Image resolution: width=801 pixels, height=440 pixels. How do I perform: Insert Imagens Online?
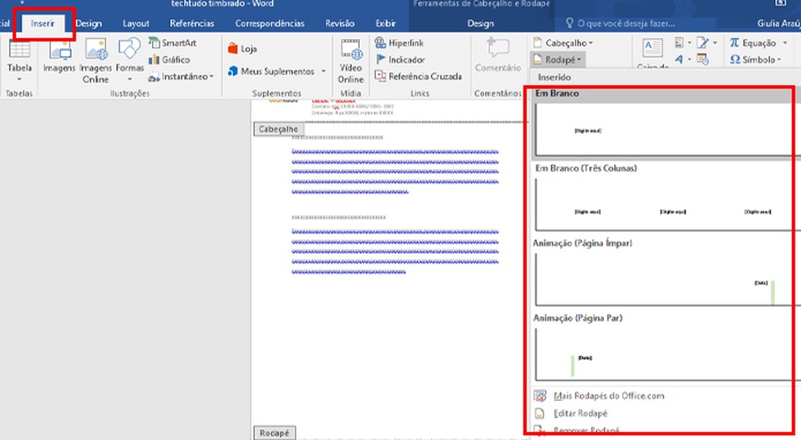click(x=95, y=60)
